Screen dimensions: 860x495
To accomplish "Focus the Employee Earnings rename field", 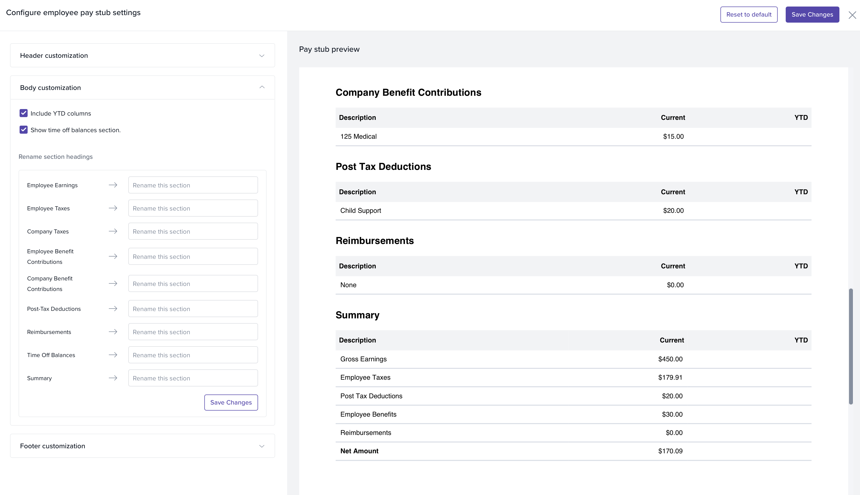I will (193, 185).
